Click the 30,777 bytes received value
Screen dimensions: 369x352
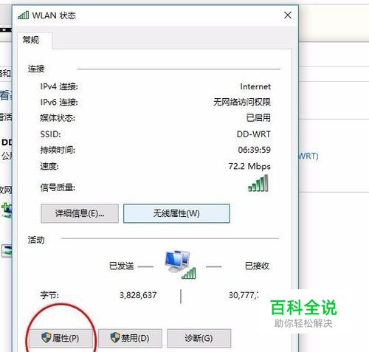244,295
